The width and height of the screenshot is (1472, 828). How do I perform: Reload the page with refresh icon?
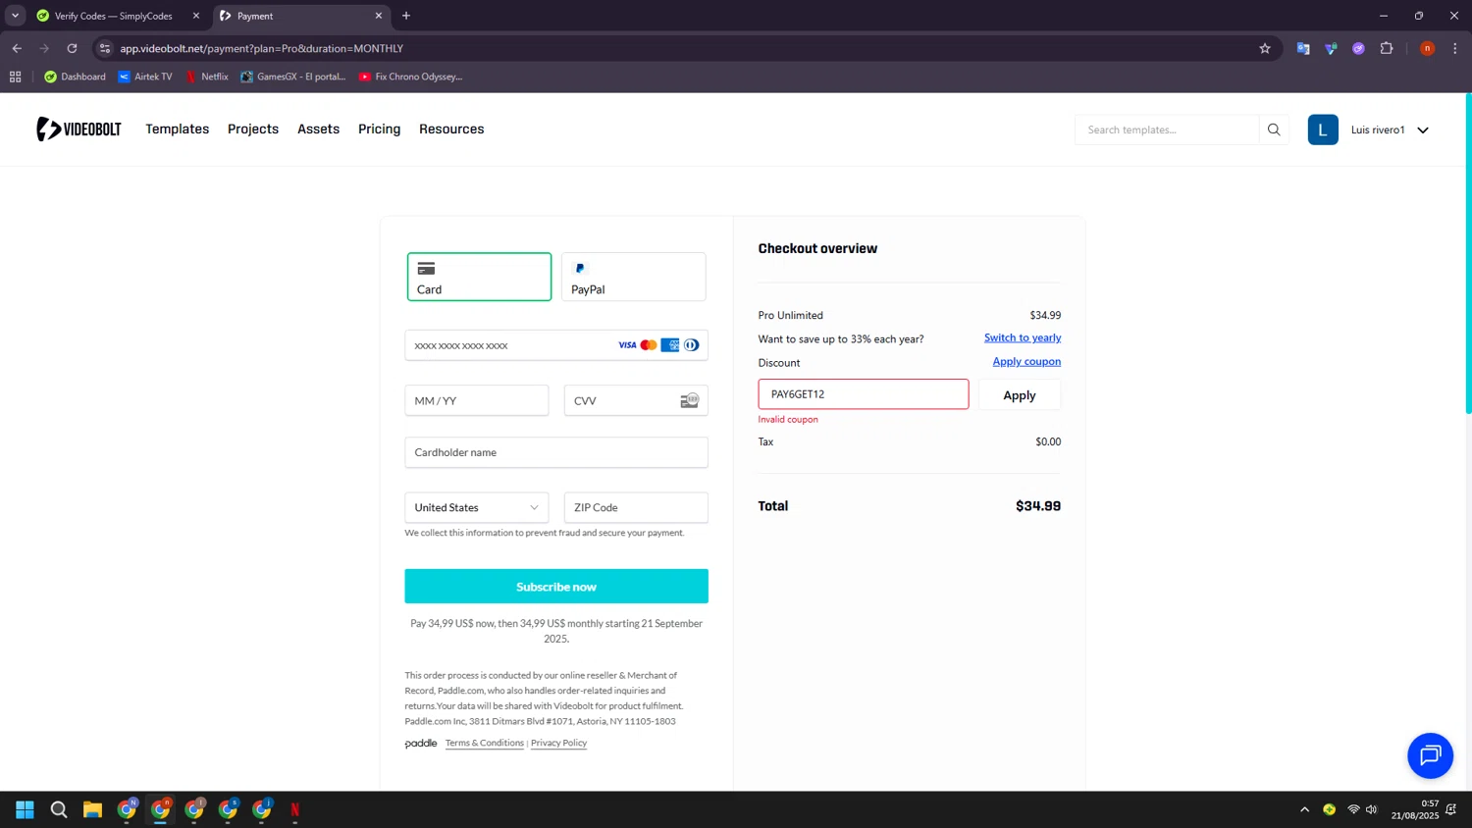tap(72, 48)
